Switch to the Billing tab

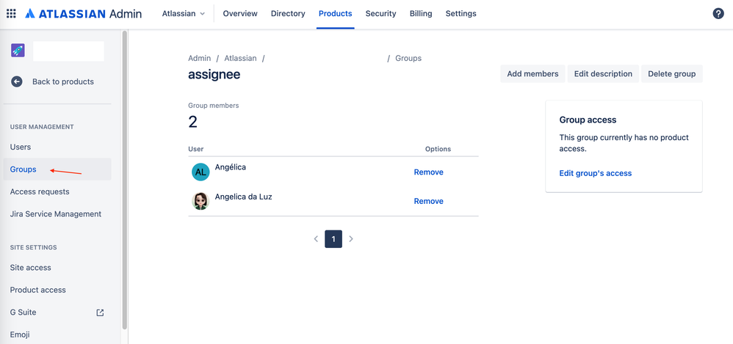point(421,13)
